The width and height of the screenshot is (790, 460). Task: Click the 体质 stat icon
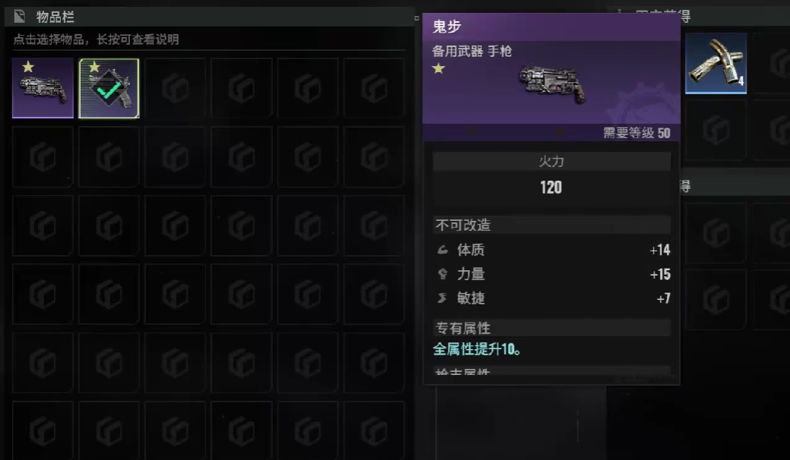tap(443, 249)
